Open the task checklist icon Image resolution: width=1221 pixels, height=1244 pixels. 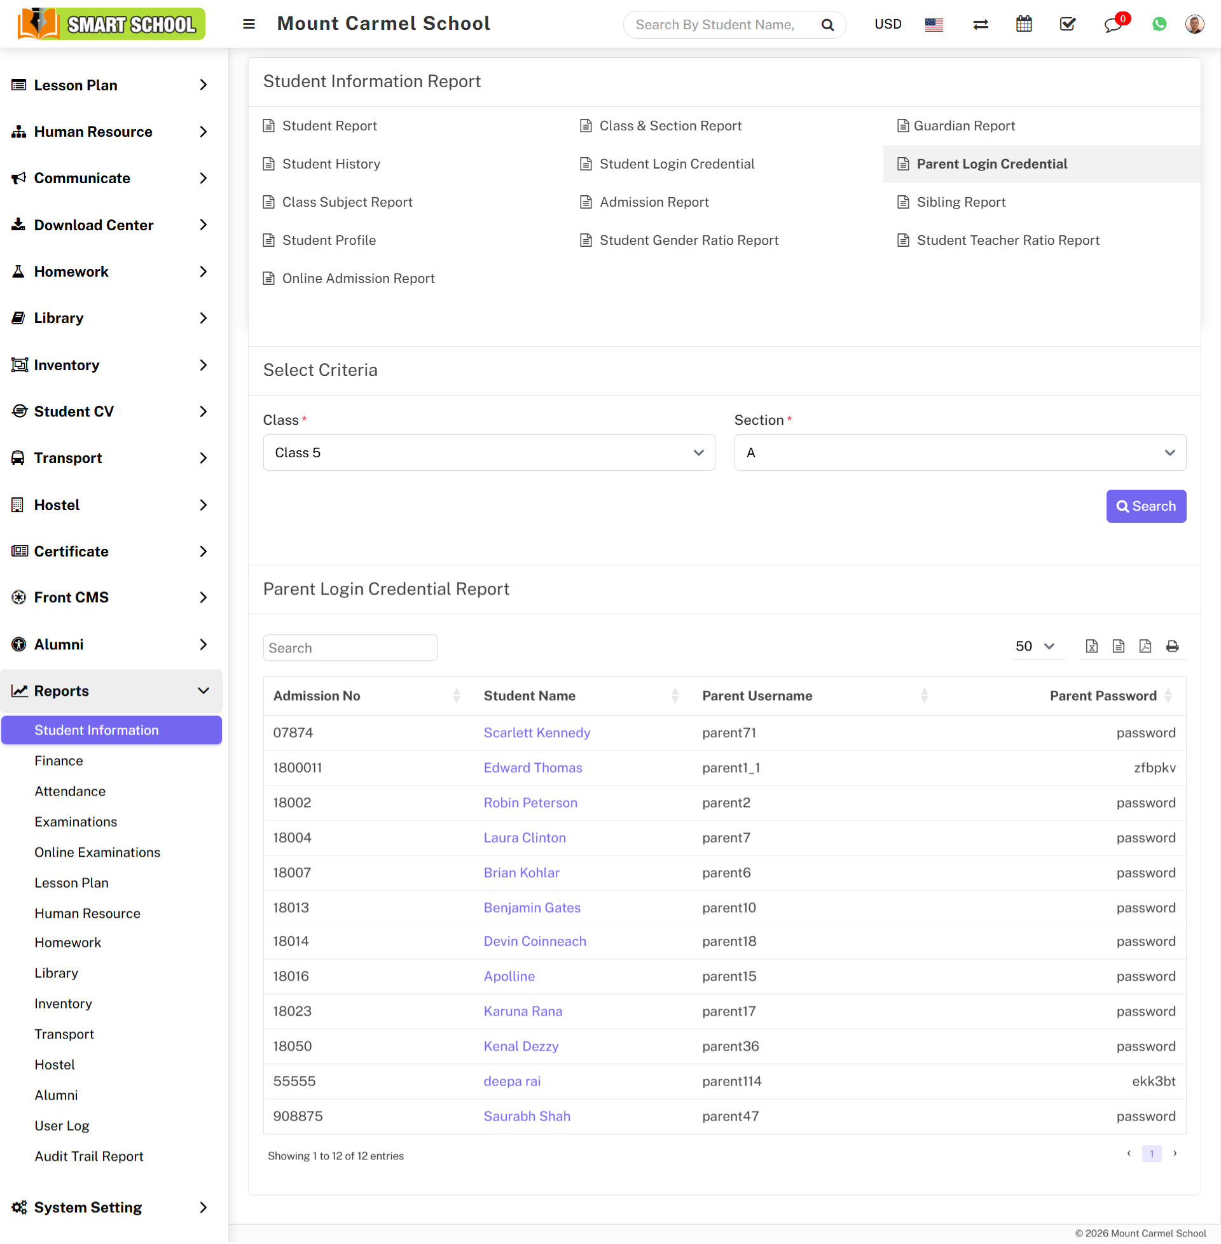pos(1067,24)
